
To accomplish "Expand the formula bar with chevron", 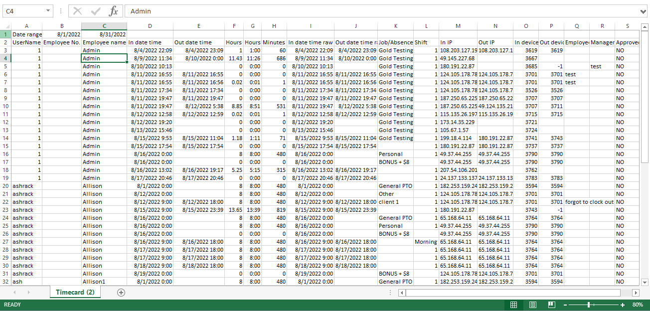I will coord(643,11).
